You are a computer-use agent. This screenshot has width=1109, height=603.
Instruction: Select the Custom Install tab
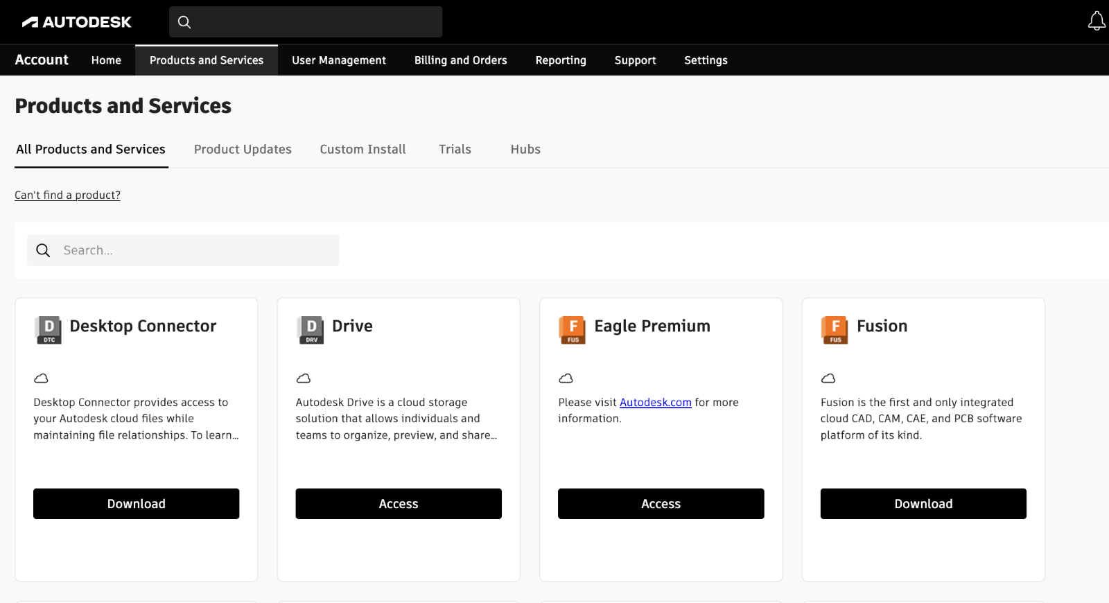363,149
